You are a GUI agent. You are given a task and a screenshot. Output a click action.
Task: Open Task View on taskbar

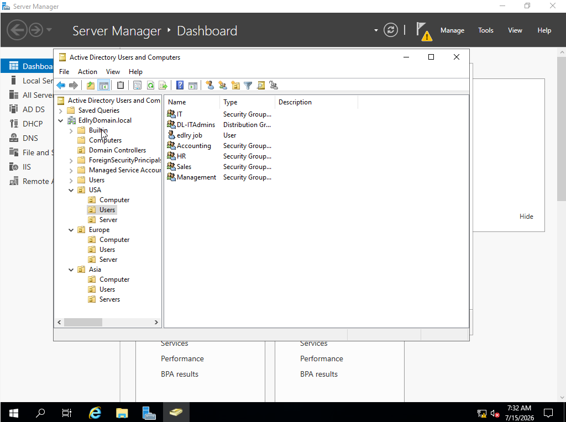coord(67,413)
